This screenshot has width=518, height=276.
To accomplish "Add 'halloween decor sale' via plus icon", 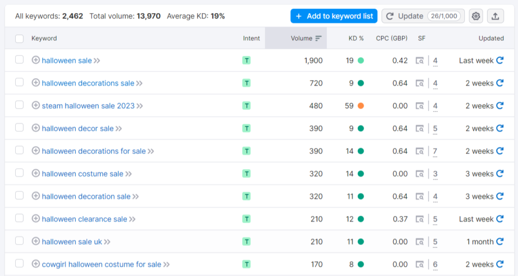I will [36, 128].
